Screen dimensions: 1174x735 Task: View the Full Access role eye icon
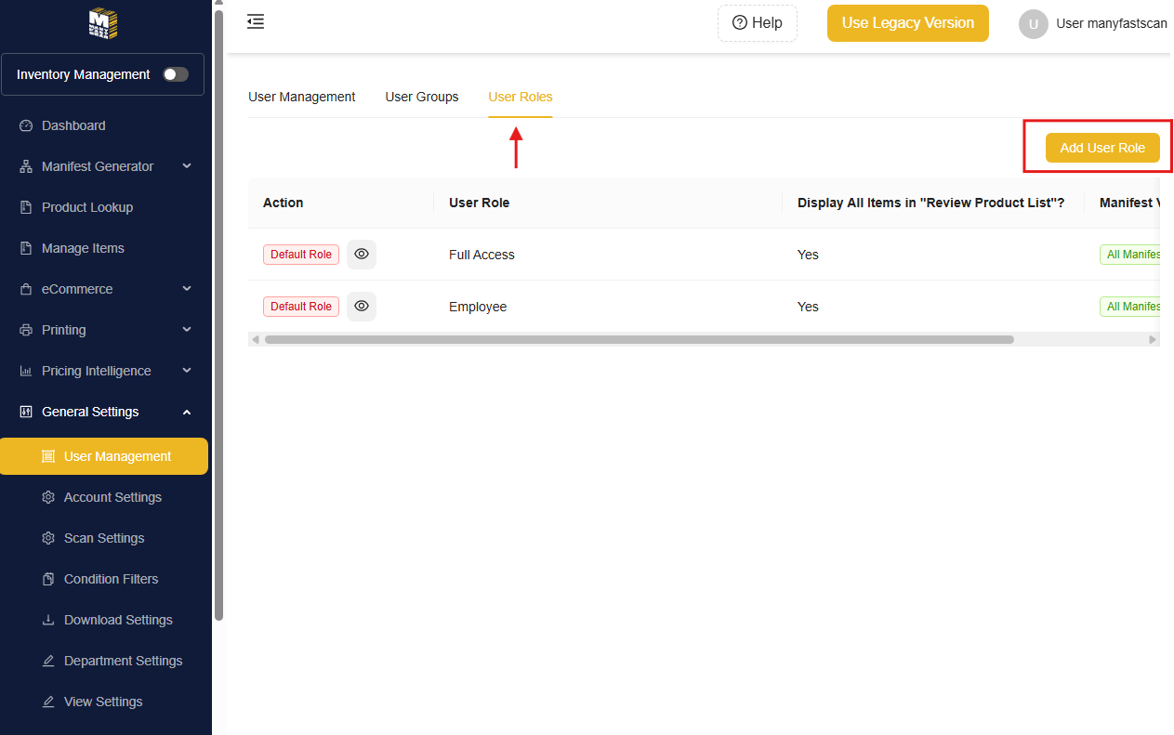pos(362,255)
